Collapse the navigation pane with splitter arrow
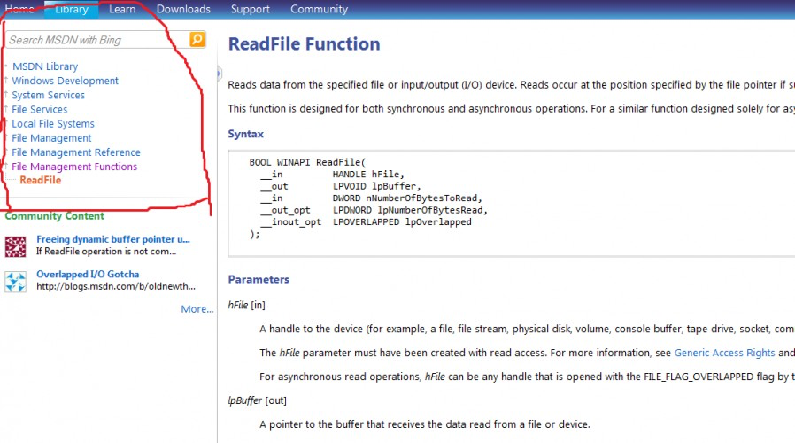 (219, 74)
